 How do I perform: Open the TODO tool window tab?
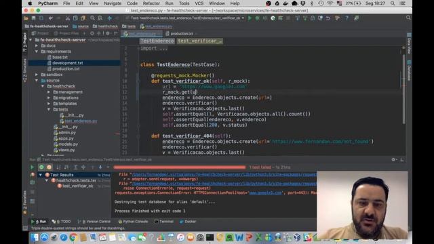(x=62, y=222)
